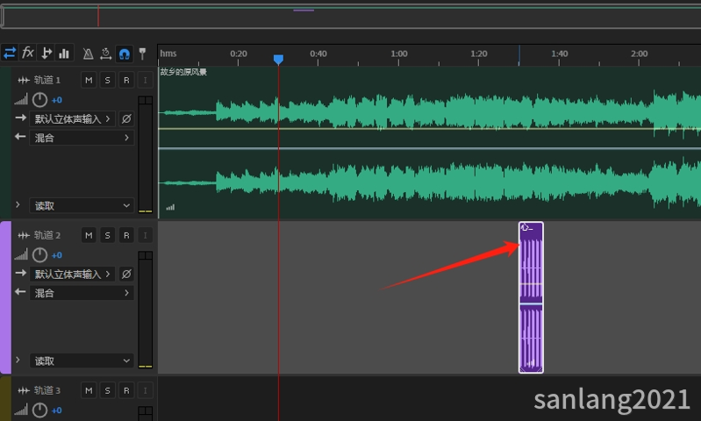Viewport: 701px width, 421px height.
Task: Click the global clip stretching icon
Action: pos(105,54)
